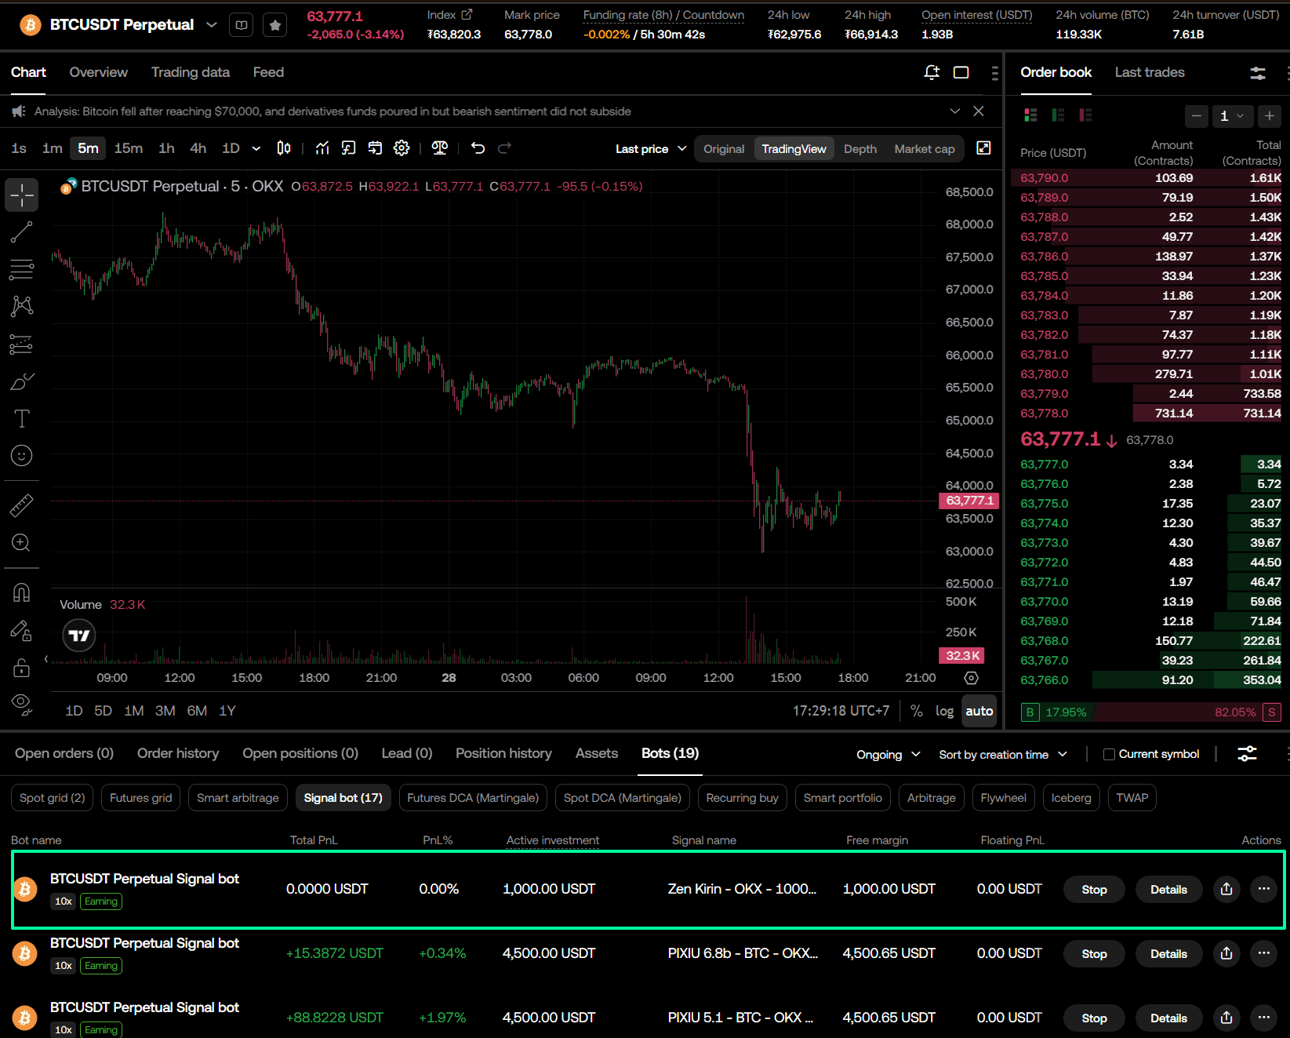Open the Trading data tab
The width and height of the screenshot is (1290, 1038).
(190, 72)
